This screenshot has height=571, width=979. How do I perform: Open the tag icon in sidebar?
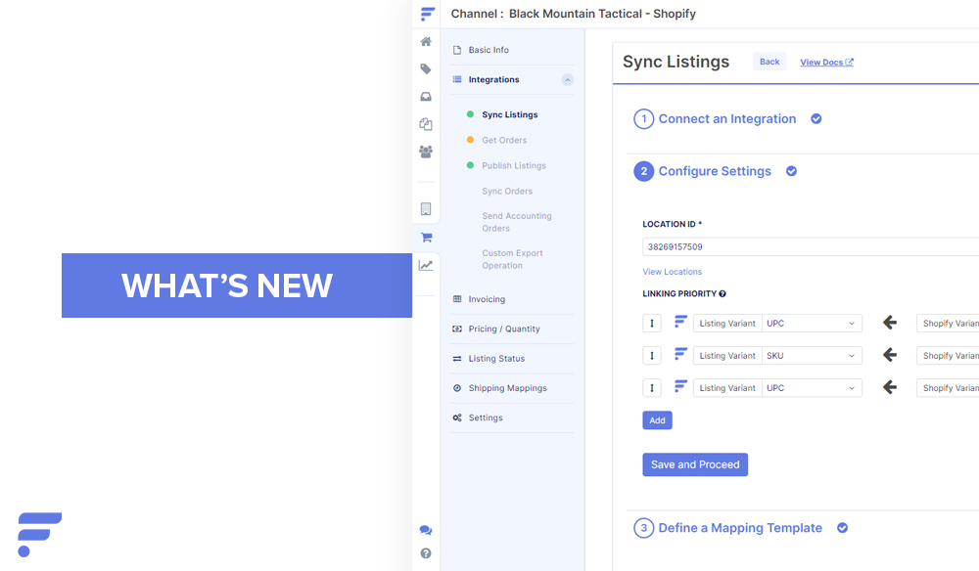(426, 69)
